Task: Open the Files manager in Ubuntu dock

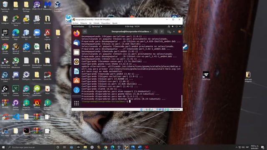Action: [76, 52]
